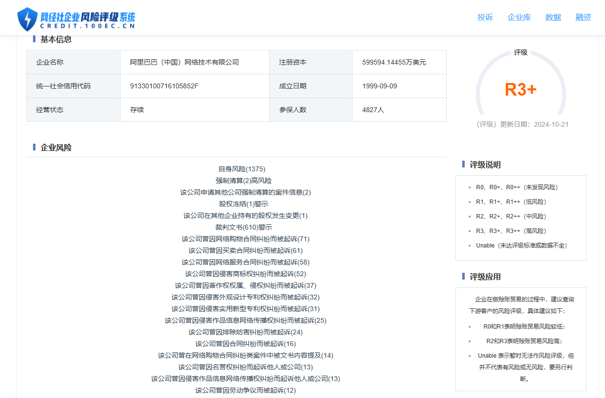Screen dimensions: 605x398
Task: Click 网络购物合同纠纷而被起诉(71) item
Action: [x=245, y=239]
